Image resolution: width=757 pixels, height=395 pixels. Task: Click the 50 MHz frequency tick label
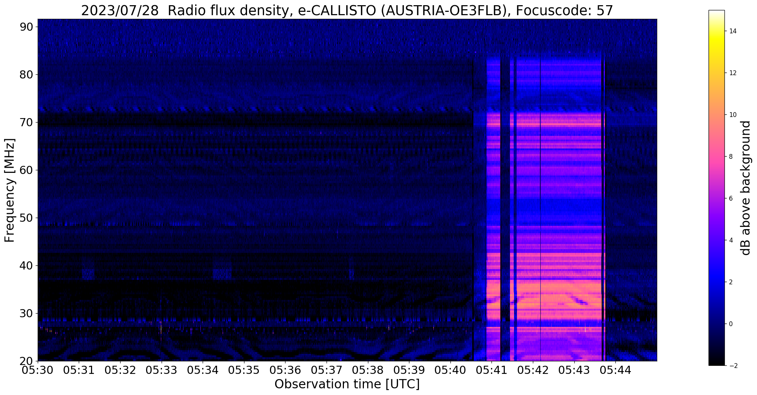[27, 218]
